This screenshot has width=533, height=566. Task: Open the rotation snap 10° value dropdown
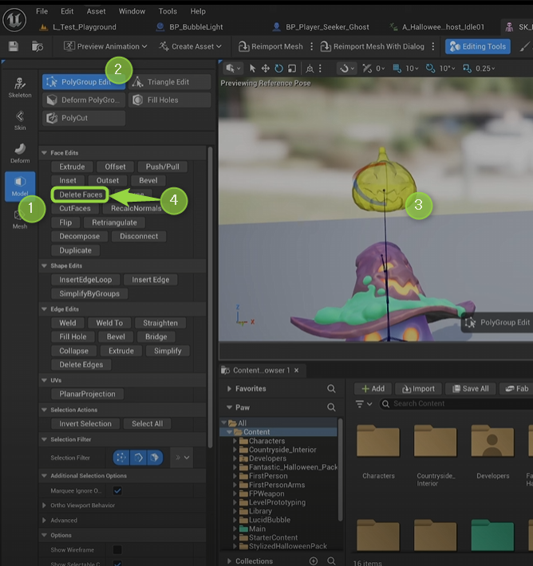point(448,69)
